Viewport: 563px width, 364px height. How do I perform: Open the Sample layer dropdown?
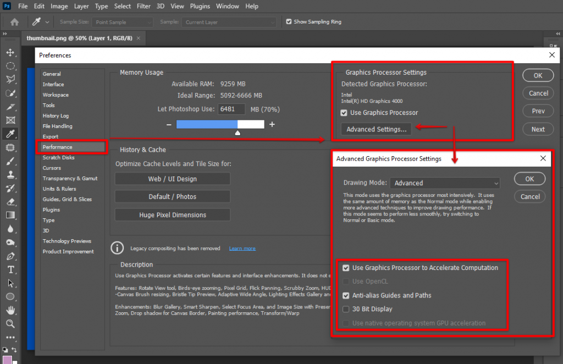point(229,22)
